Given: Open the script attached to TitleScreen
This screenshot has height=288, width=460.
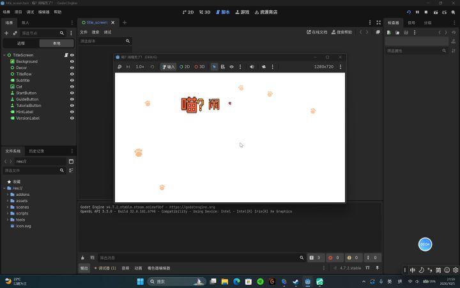Looking at the screenshot, I should 66,55.
